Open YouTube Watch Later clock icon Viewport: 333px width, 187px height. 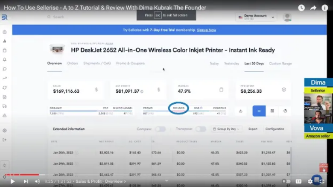pos(301,8)
